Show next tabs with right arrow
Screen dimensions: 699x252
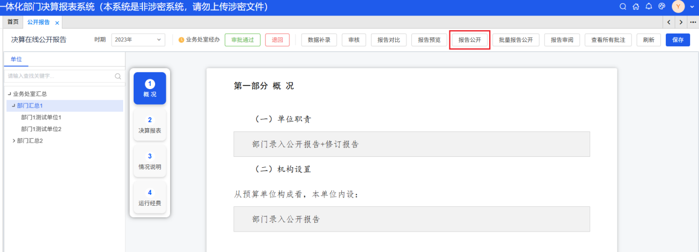coord(681,22)
